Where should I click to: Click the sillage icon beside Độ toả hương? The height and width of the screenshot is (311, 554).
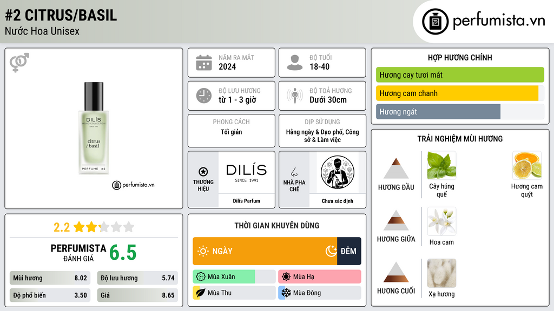click(295, 96)
